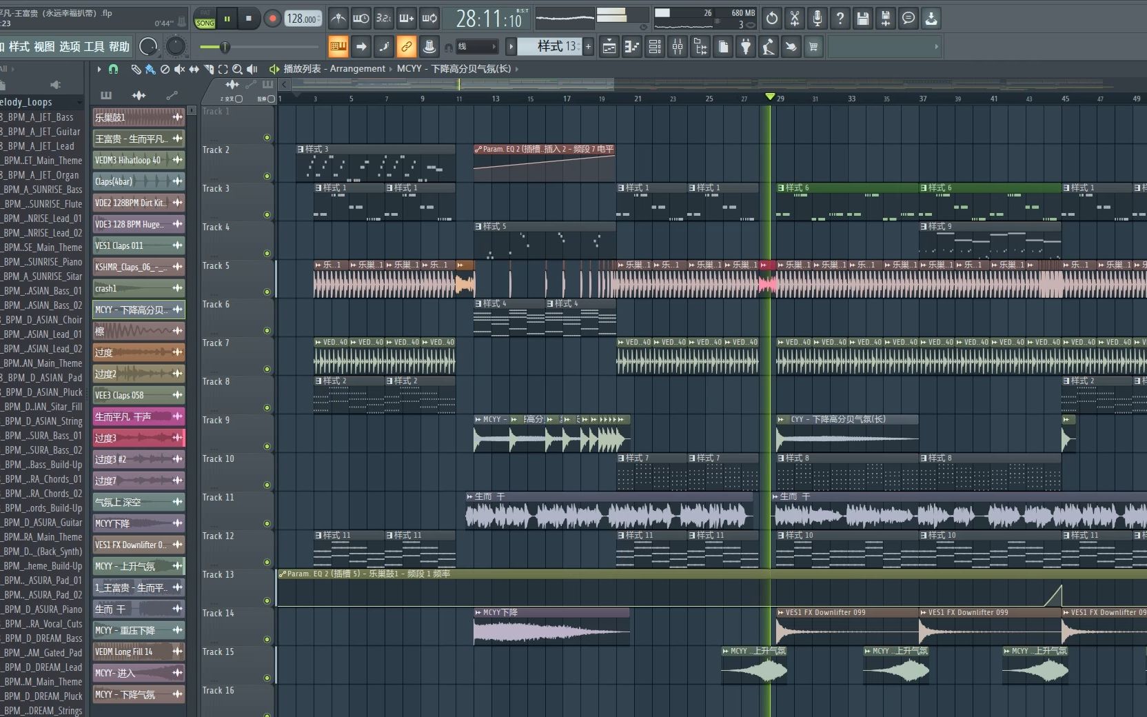Toggle the Browser panel icon
Viewport: 1147px width, 717px height.
(700, 47)
